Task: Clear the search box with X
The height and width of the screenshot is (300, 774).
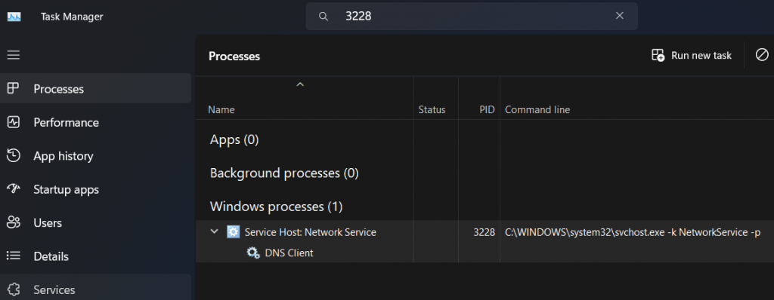Action: pos(620,16)
